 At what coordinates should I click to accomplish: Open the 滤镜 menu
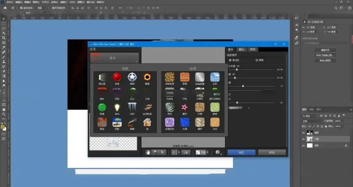point(64,2)
